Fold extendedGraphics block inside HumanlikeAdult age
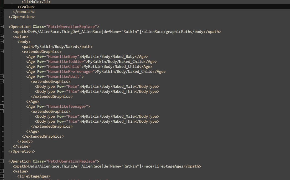 click(2, 82)
